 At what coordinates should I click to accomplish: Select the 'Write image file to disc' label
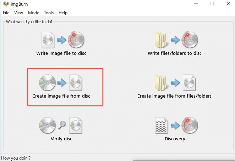coord(61,53)
